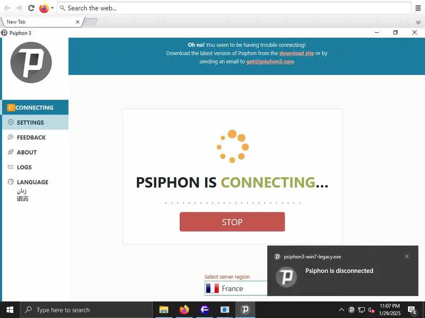This screenshot has width=425, height=318.
Task: Select the CONNECTING sidebar item
Action: coord(35,107)
